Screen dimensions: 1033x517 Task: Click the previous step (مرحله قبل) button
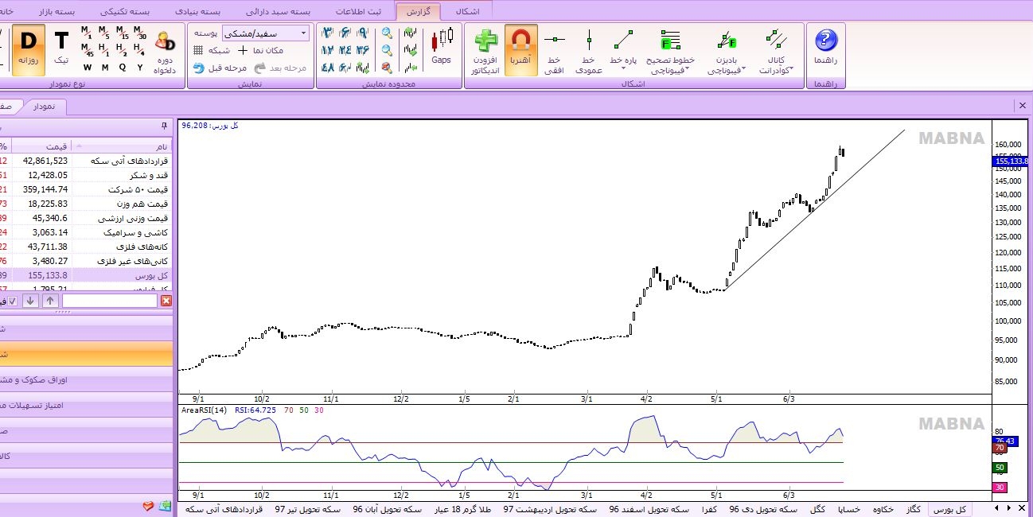pyautogui.click(x=220, y=68)
